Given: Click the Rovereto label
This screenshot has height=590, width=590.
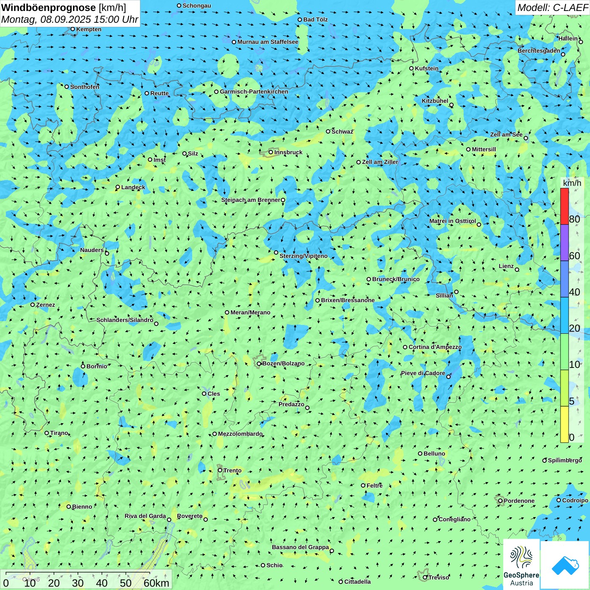Looking at the screenshot, I should coord(190,516).
